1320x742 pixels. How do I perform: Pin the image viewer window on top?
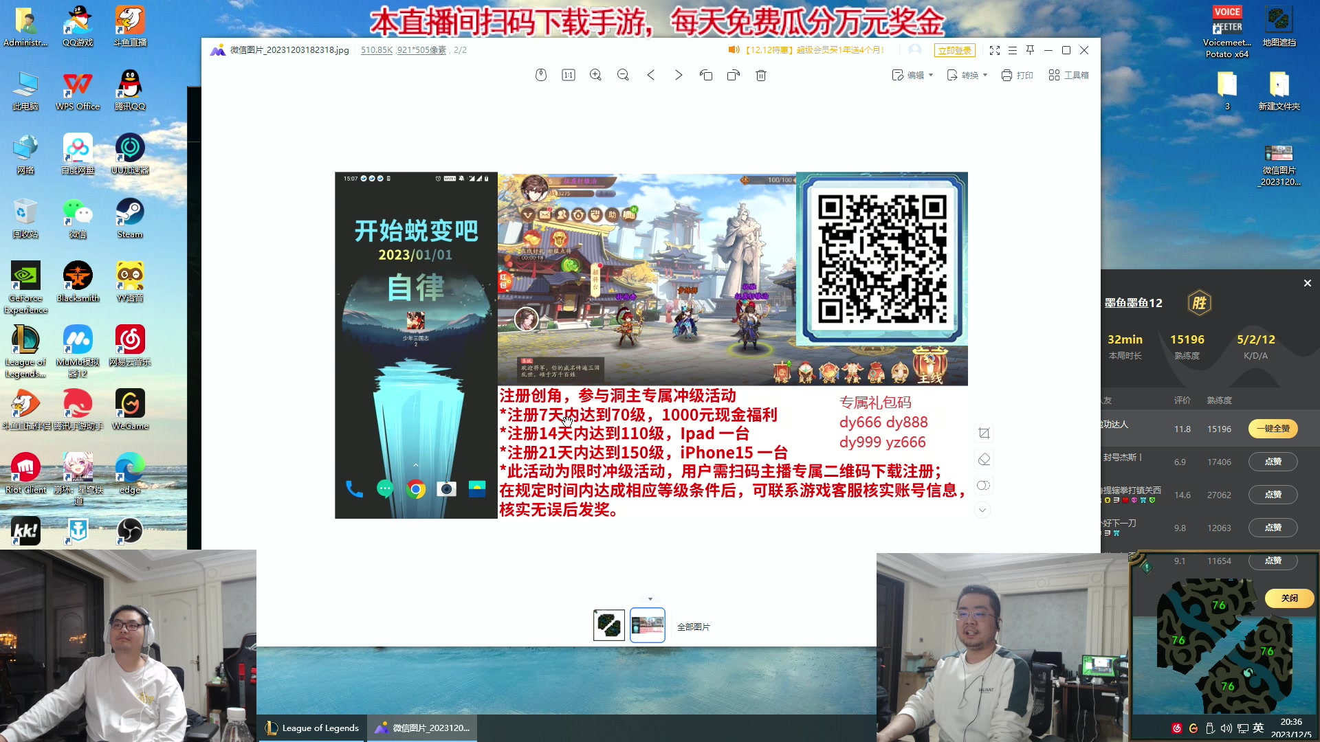[1031, 50]
